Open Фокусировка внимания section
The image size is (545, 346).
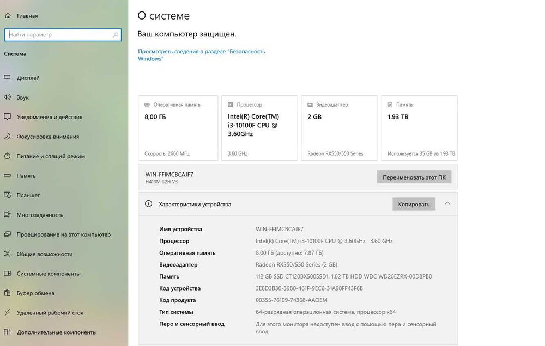(x=47, y=137)
